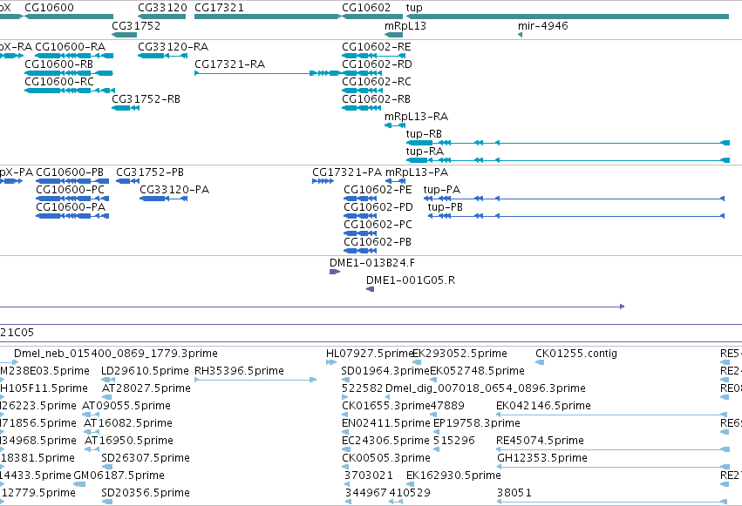Select EST HL07927.5prime label
Image resolution: width=742 pixels, height=506 pixels.
(x=370, y=353)
